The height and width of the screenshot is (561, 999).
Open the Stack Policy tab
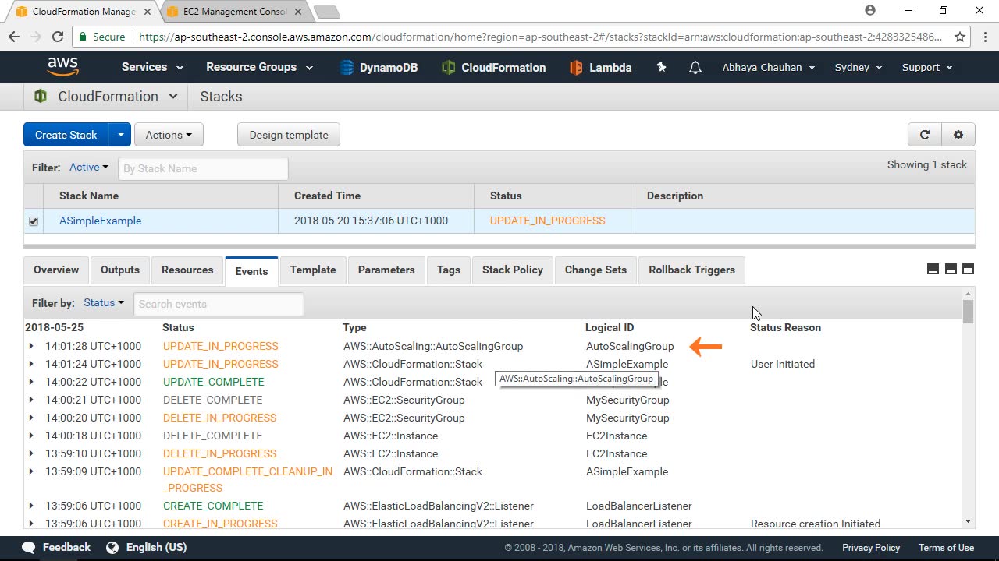[x=513, y=270]
